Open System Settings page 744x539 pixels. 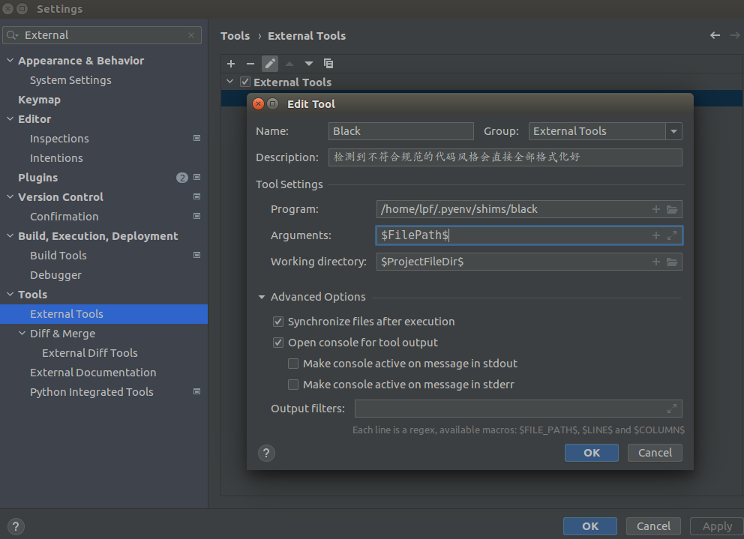(70, 80)
